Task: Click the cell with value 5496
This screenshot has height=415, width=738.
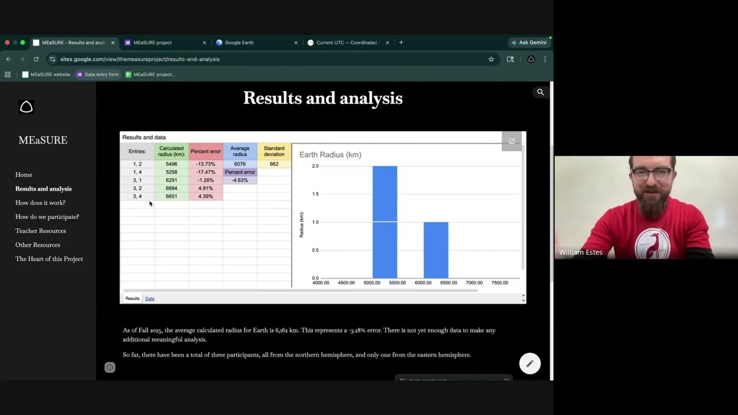Action: (171, 164)
